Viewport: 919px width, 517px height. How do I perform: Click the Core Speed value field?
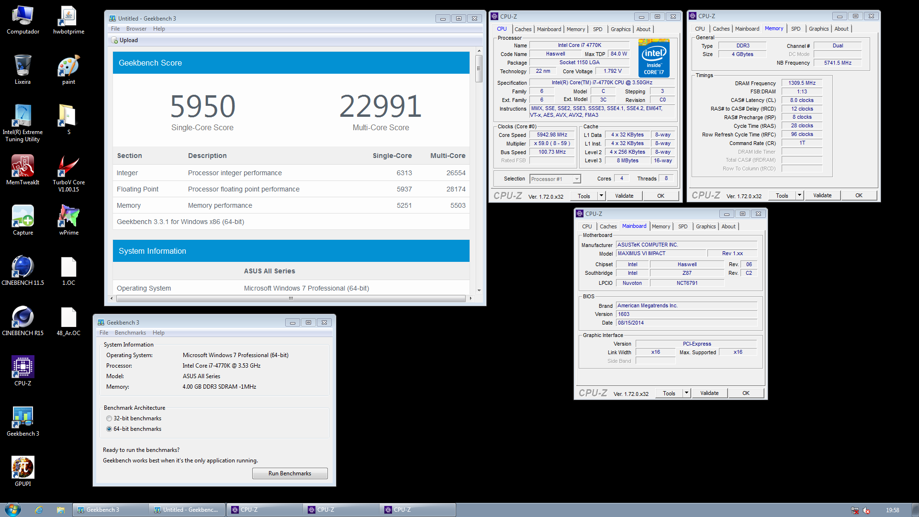click(552, 135)
